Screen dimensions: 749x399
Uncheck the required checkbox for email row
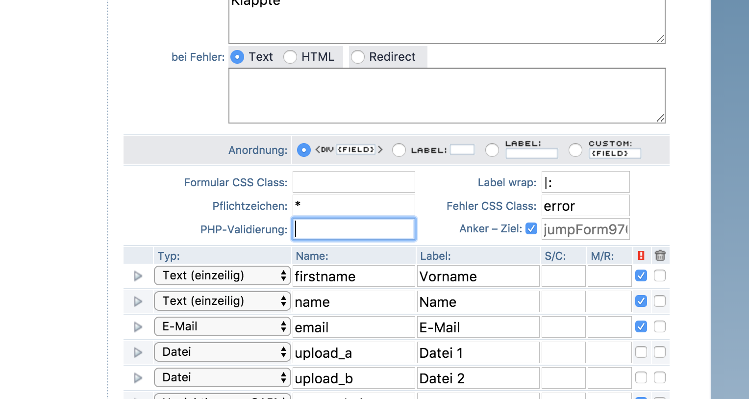click(x=641, y=326)
